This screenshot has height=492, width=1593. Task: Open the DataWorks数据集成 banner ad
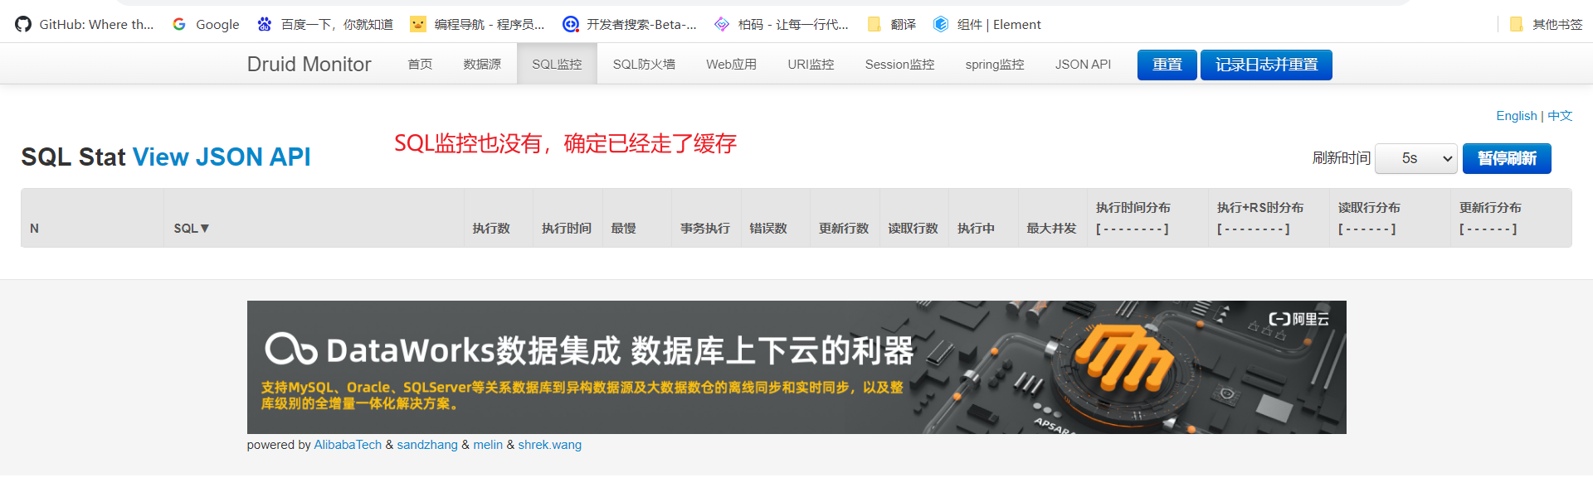pyautogui.click(x=796, y=367)
